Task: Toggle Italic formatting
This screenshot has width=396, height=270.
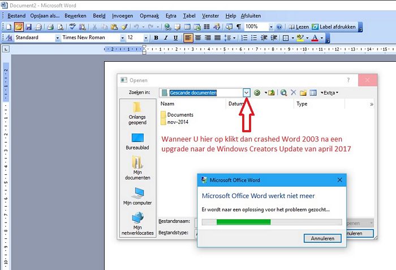Action: click(x=166, y=38)
